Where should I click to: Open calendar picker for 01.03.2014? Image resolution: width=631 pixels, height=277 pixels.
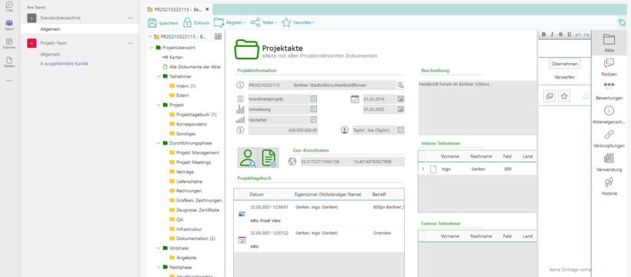coord(400,98)
